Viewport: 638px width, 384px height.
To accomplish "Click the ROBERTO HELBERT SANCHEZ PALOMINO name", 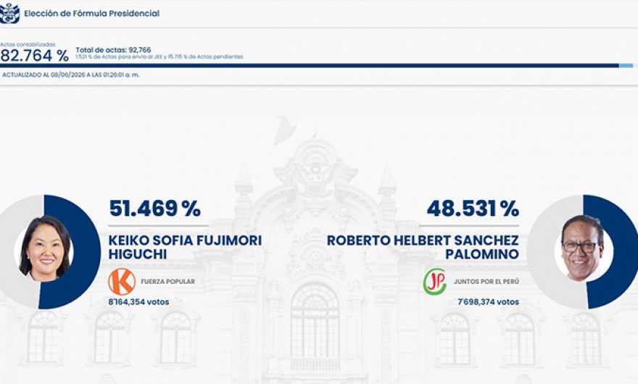I will click(423, 247).
